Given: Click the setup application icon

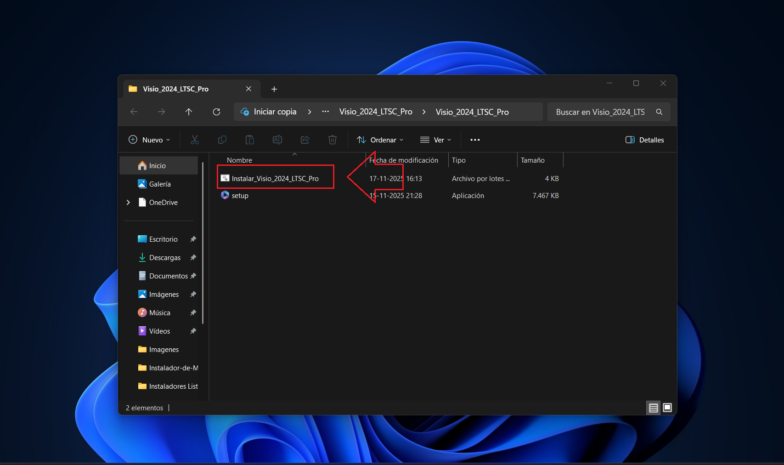Looking at the screenshot, I should [225, 195].
